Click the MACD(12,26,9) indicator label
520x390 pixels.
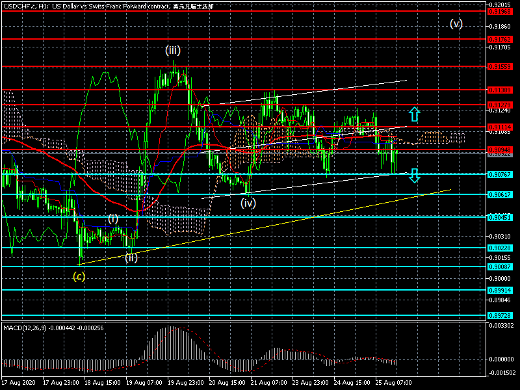tap(25, 328)
